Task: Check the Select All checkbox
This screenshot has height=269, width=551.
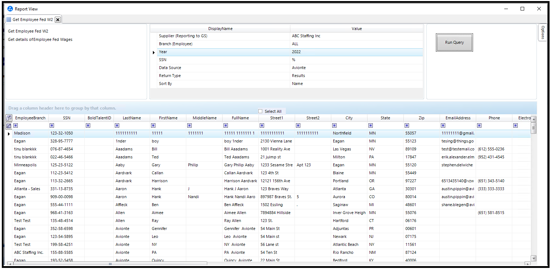Action: pos(260,111)
